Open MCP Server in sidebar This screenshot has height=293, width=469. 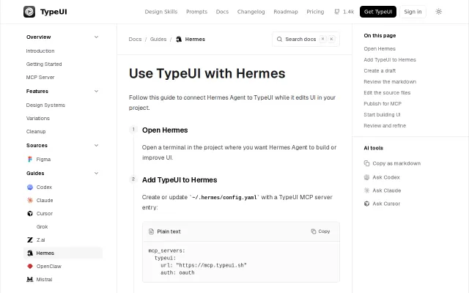tap(40, 77)
